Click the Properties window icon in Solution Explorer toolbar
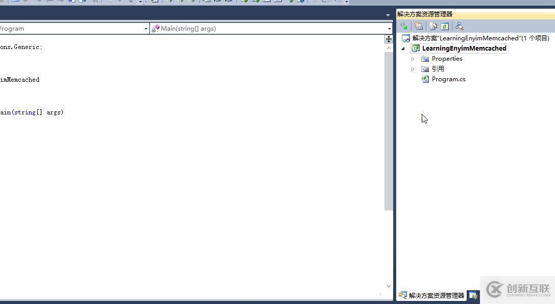Viewport: 555px width, 304px height. [419, 26]
